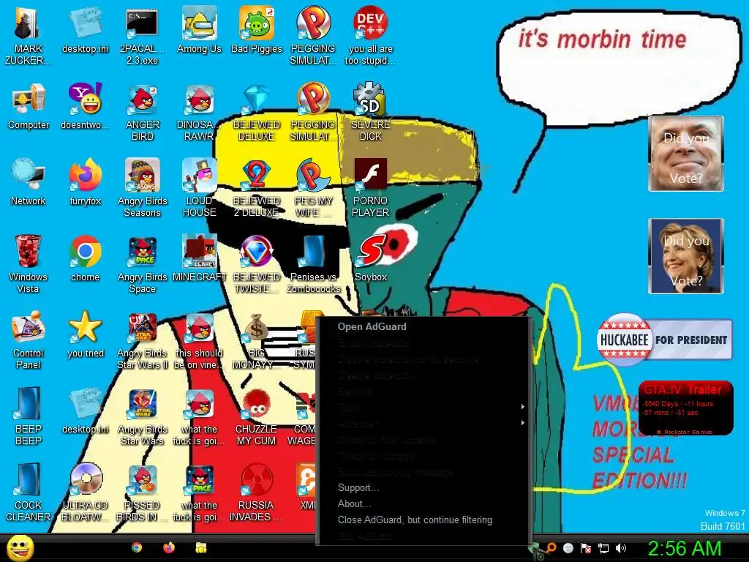Open Chrome from the taskbar
The height and width of the screenshot is (562, 749).
click(x=137, y=547)
